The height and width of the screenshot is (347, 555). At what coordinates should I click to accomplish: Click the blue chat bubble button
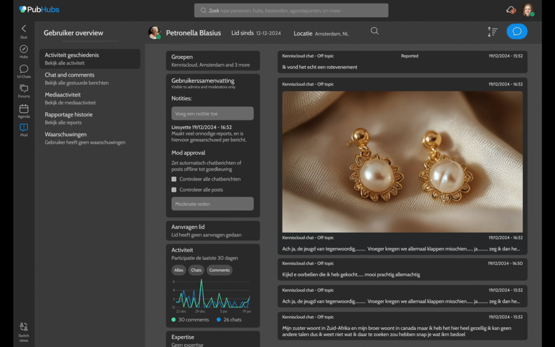point(517,31)
